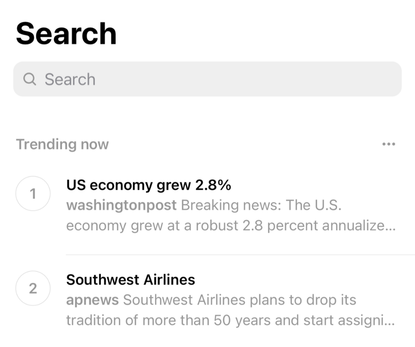Click the apnews source name
415x347 pixels.
93,300
